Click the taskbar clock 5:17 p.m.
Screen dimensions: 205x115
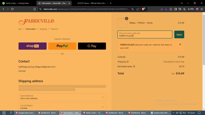click(191, 113)
